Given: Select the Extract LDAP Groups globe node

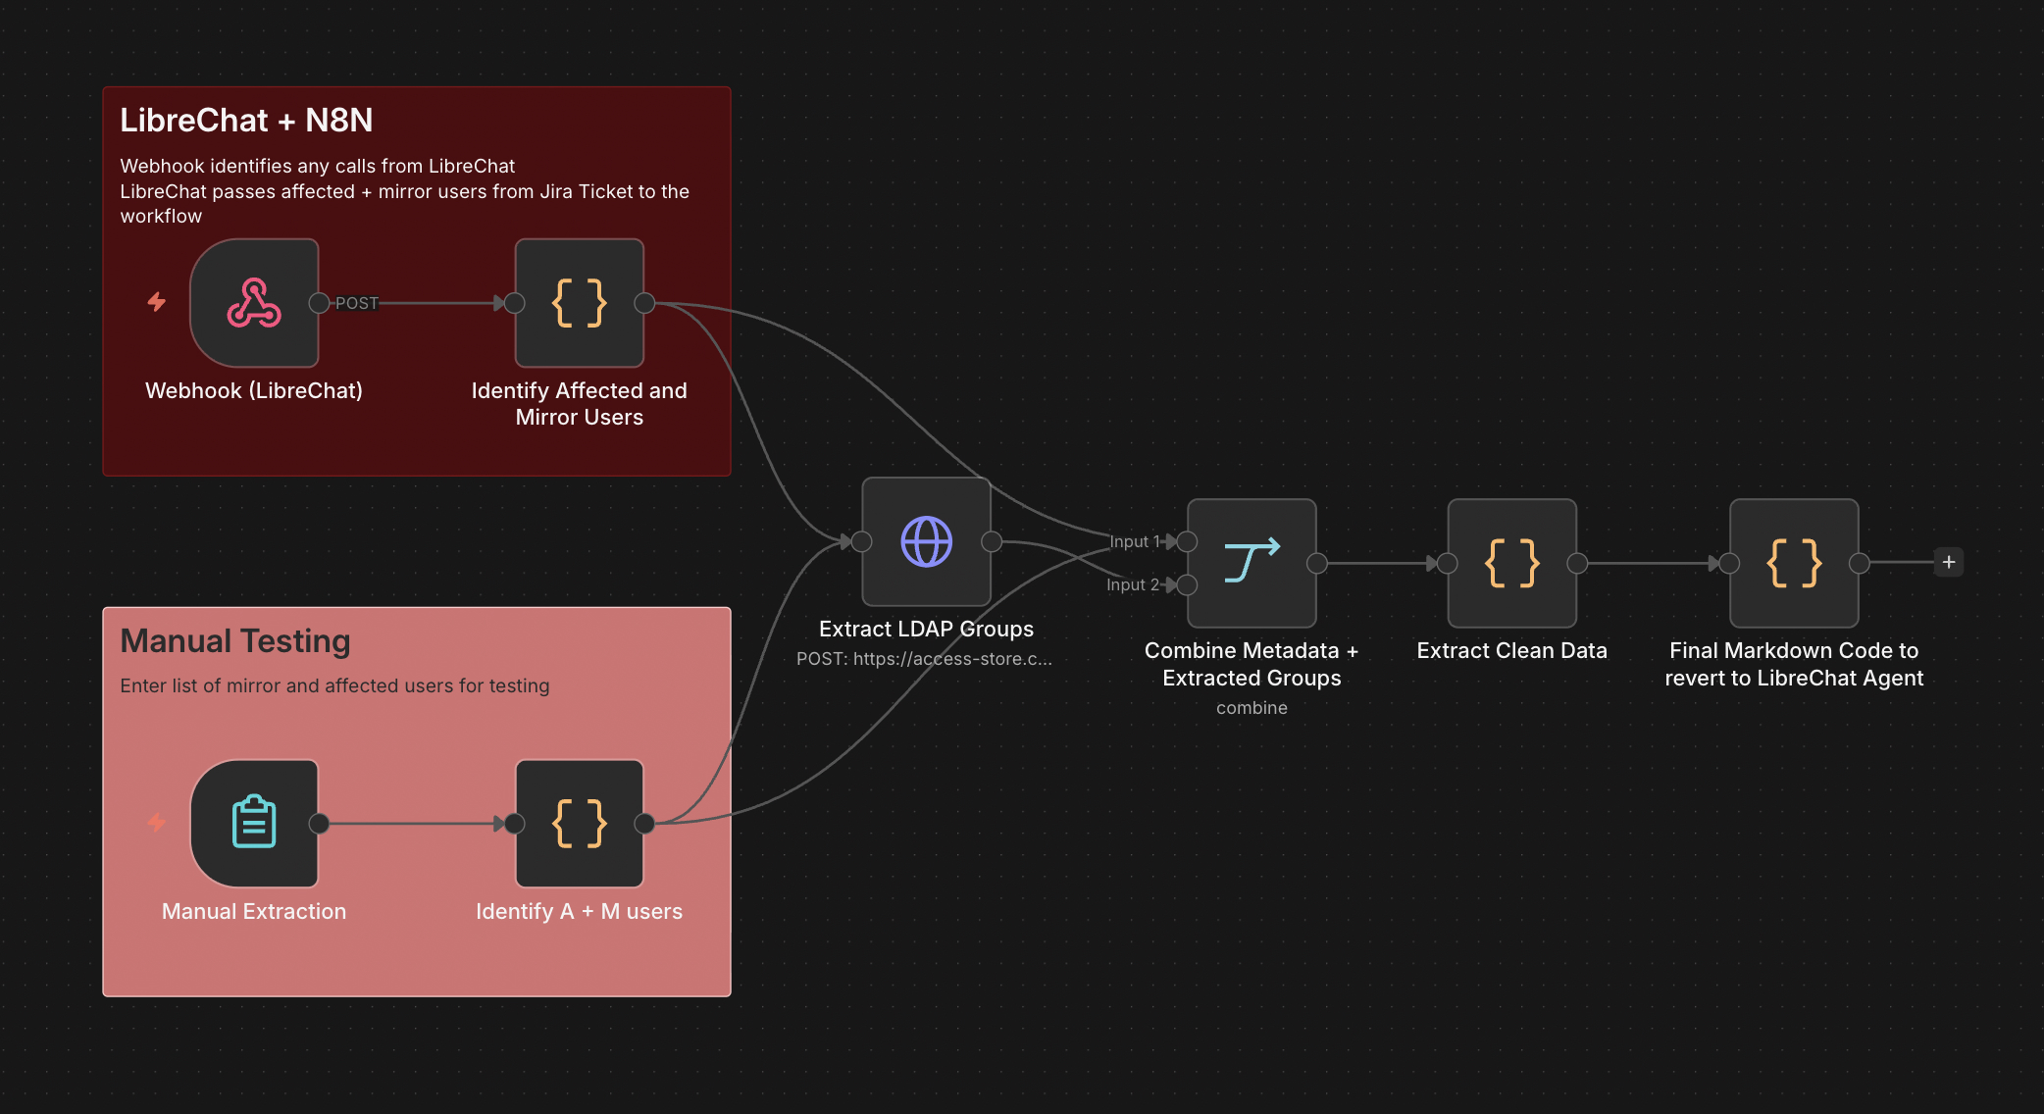Looking at the screenshot, I should pyautogui.click(x=927, y=541).
